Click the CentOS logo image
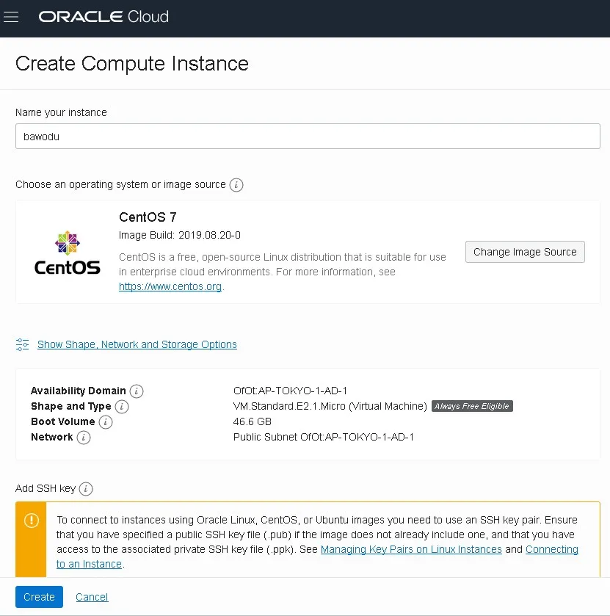The width and height of the screenshot is (610, 616). 68,253
